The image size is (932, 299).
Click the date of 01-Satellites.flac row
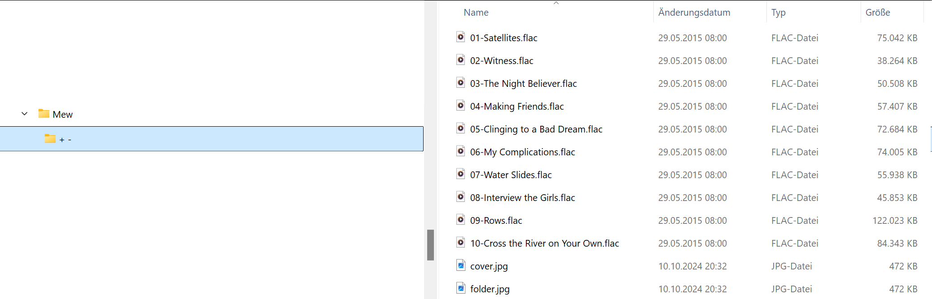(x=692, y=38)
